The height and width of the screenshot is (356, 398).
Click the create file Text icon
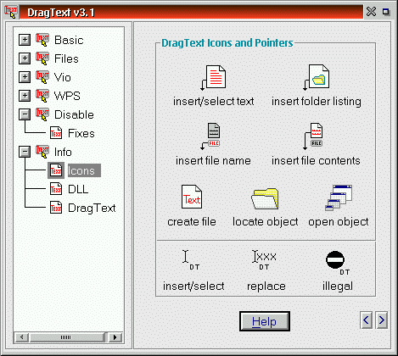[x=192, y=197]
